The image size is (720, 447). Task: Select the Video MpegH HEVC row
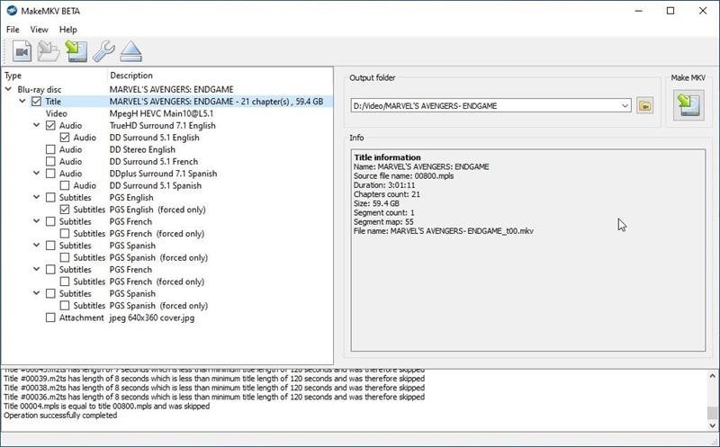167,113
